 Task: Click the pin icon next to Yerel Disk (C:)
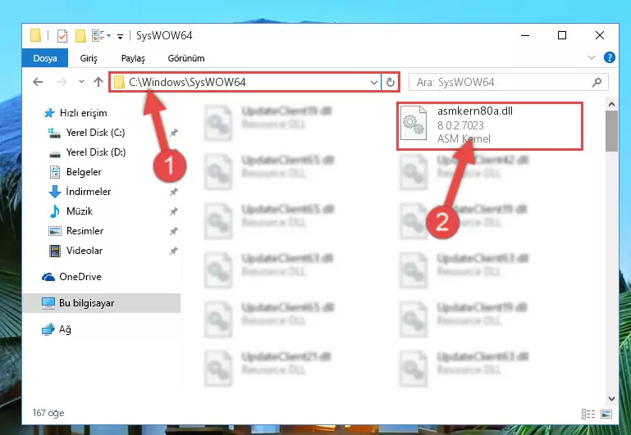click(x=173, y=133)
